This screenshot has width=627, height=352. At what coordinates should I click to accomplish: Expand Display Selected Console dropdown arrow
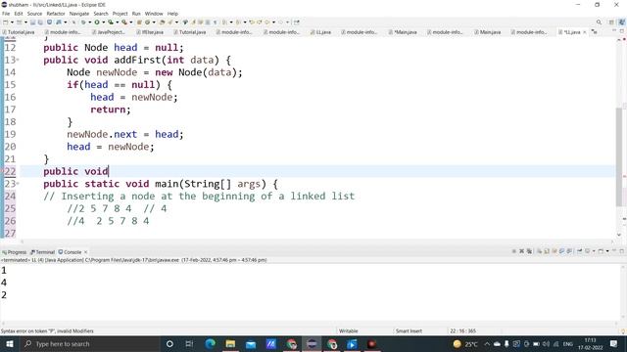coord(594,251)
